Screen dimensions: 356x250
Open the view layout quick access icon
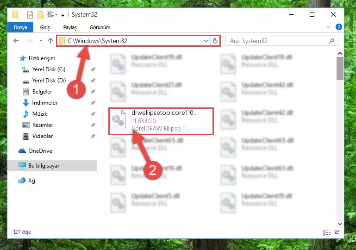click(x=52, y=15)
